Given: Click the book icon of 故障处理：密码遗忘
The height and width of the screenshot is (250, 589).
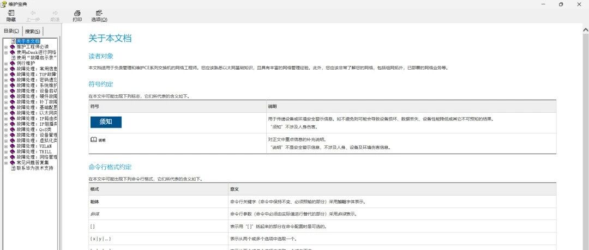Looking at the screenshot, I should [13, 80].
